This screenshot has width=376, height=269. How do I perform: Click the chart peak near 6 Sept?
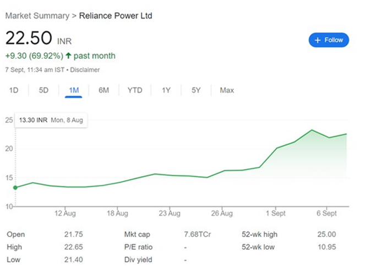pyautogui.click(x=312, y=130)
